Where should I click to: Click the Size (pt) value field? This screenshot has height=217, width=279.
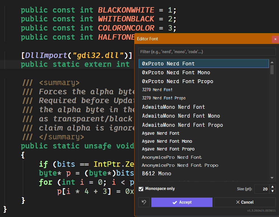pos(262,189)
